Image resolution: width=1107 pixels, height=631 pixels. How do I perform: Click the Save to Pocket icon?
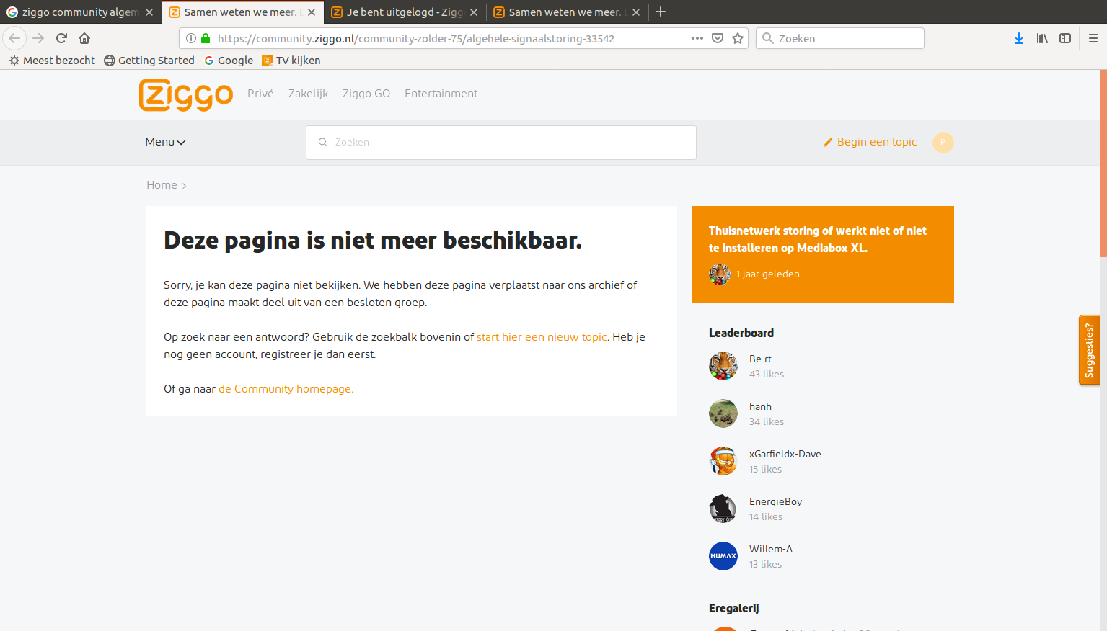718,38
